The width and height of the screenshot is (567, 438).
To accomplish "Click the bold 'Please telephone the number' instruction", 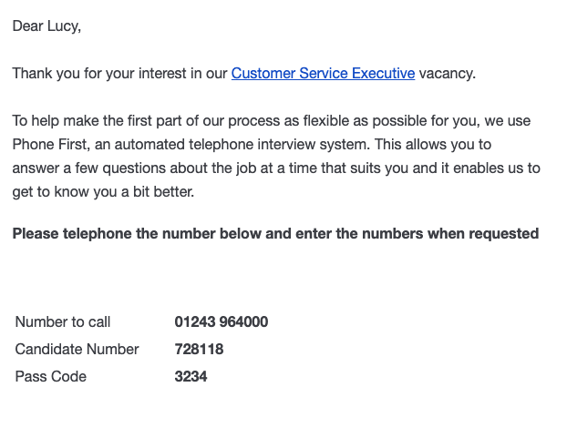I will point(275,234).
